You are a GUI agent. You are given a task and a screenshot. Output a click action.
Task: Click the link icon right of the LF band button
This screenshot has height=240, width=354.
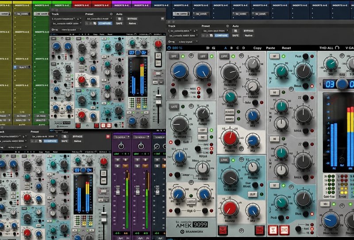pyautogui.click(x=291, y=187)
